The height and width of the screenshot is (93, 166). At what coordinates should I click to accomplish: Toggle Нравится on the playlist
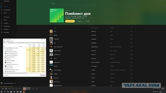coord(79,21)
